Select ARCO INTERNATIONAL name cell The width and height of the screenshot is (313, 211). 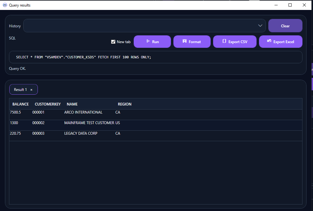(83, 112)
